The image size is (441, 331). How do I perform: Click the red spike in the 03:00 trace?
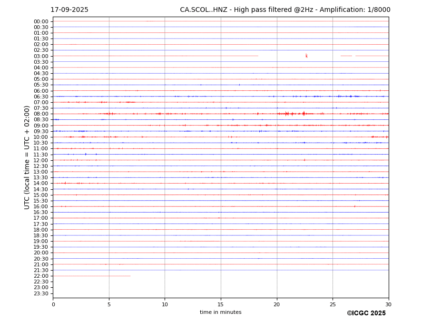point(306,56)
